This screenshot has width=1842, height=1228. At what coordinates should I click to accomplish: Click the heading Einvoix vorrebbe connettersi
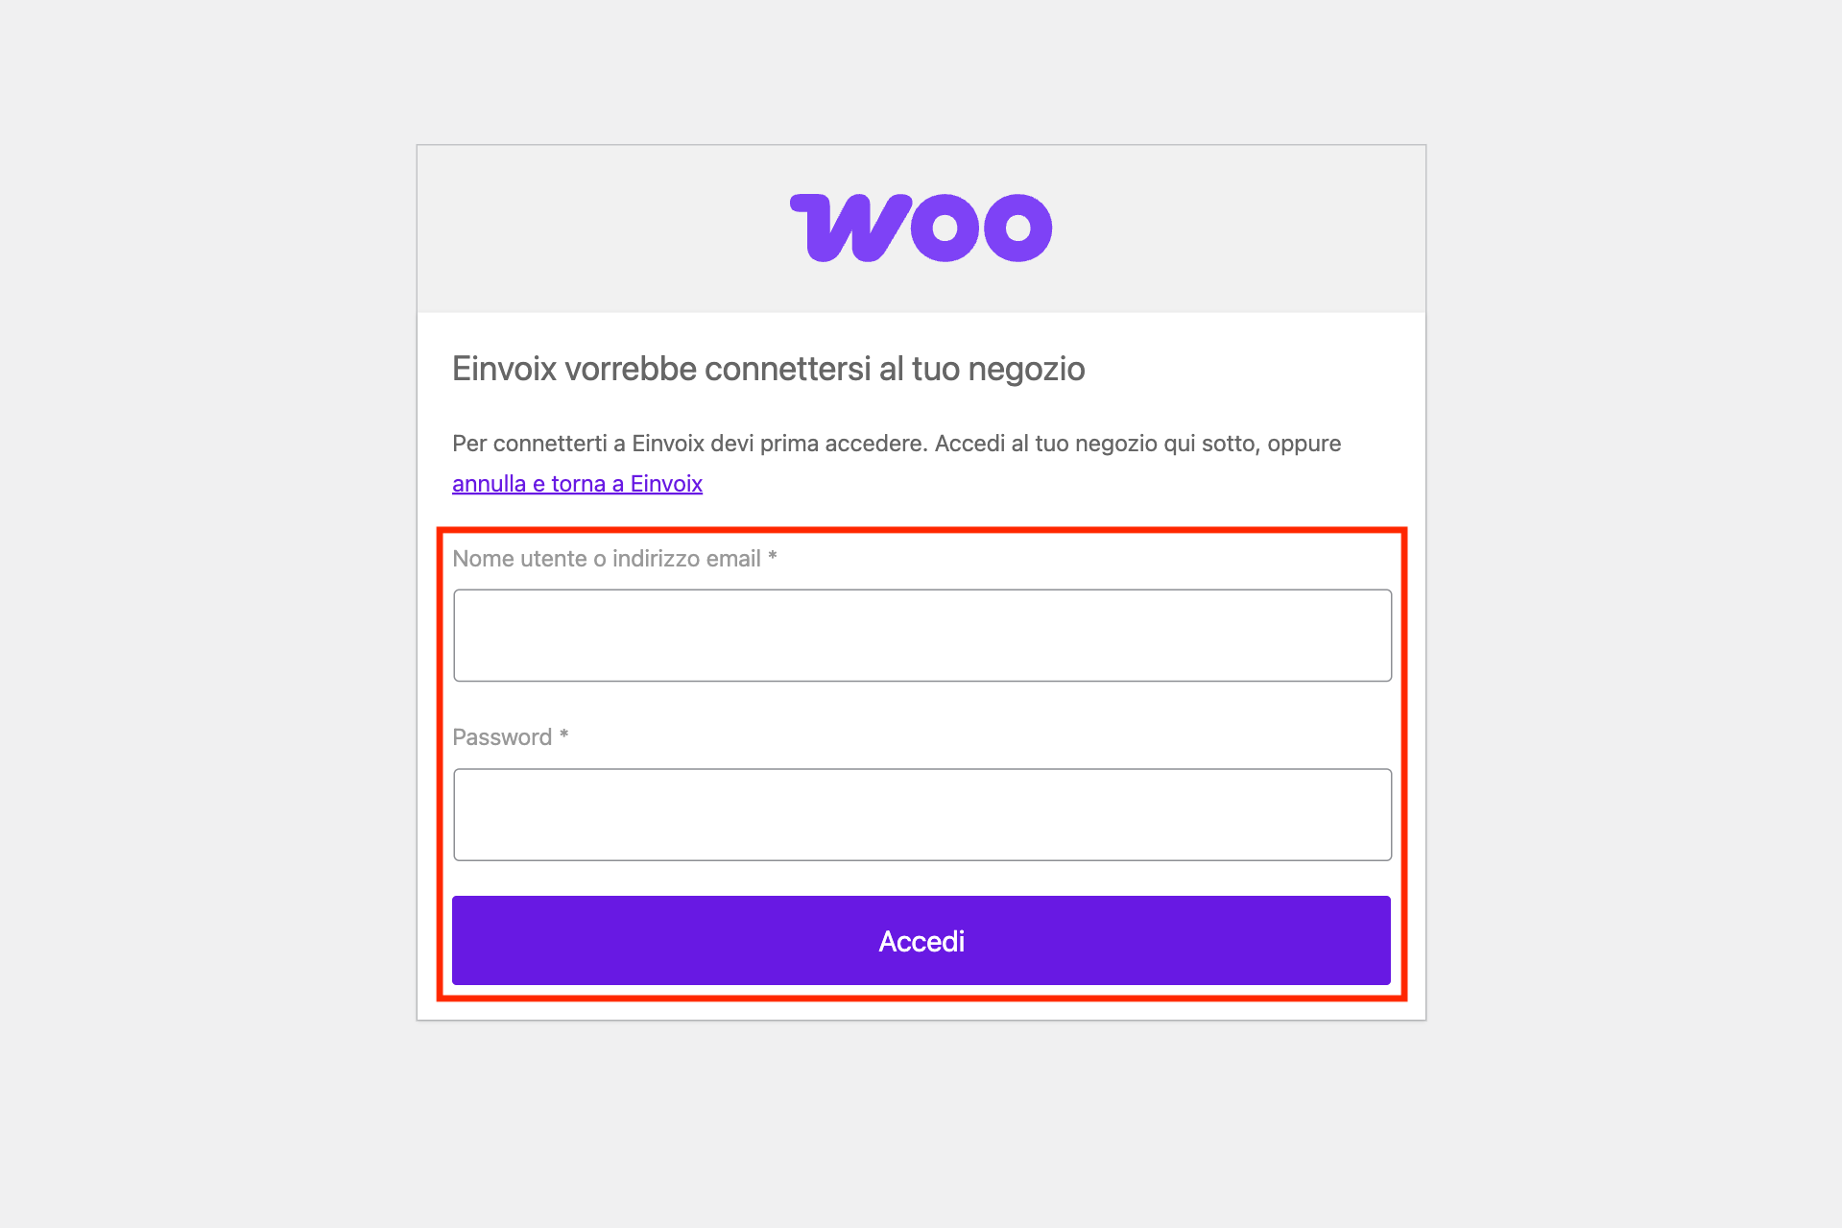(768, 368)
